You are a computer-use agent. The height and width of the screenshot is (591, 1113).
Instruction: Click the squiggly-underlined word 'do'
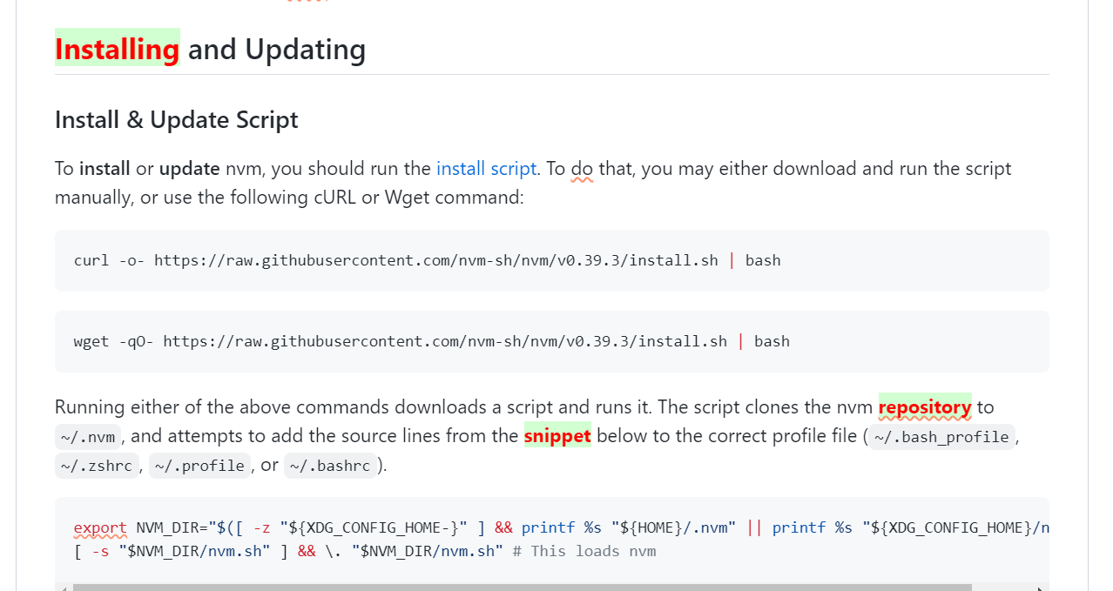pyautogui.click(x=582, y=169)
